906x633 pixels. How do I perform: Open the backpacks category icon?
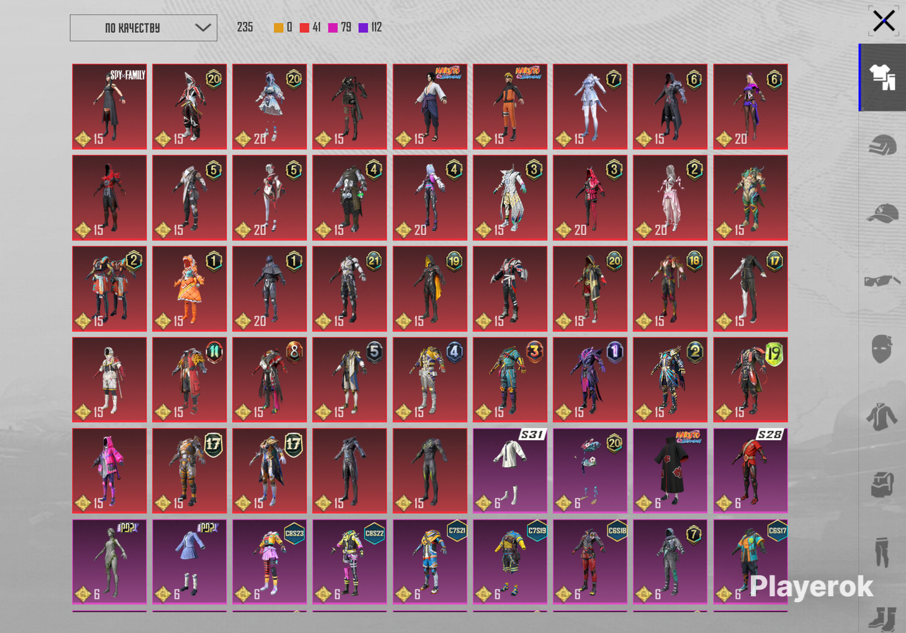(882, 485)
